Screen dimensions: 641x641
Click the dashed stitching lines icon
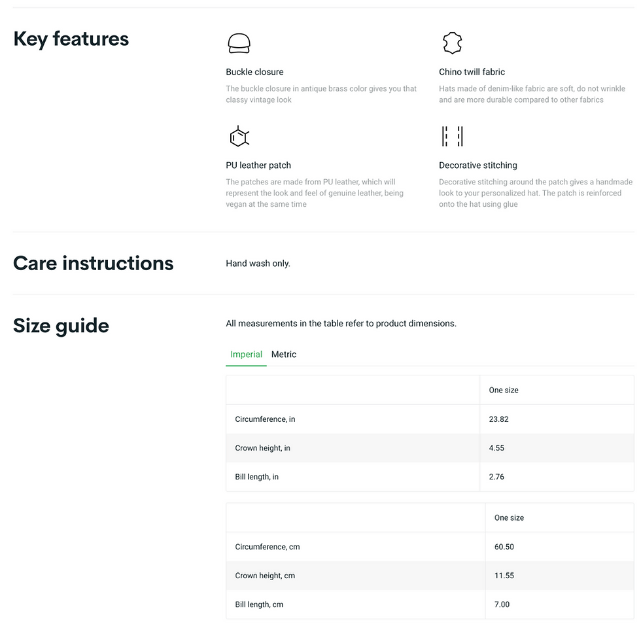click(x=452, y=136)
